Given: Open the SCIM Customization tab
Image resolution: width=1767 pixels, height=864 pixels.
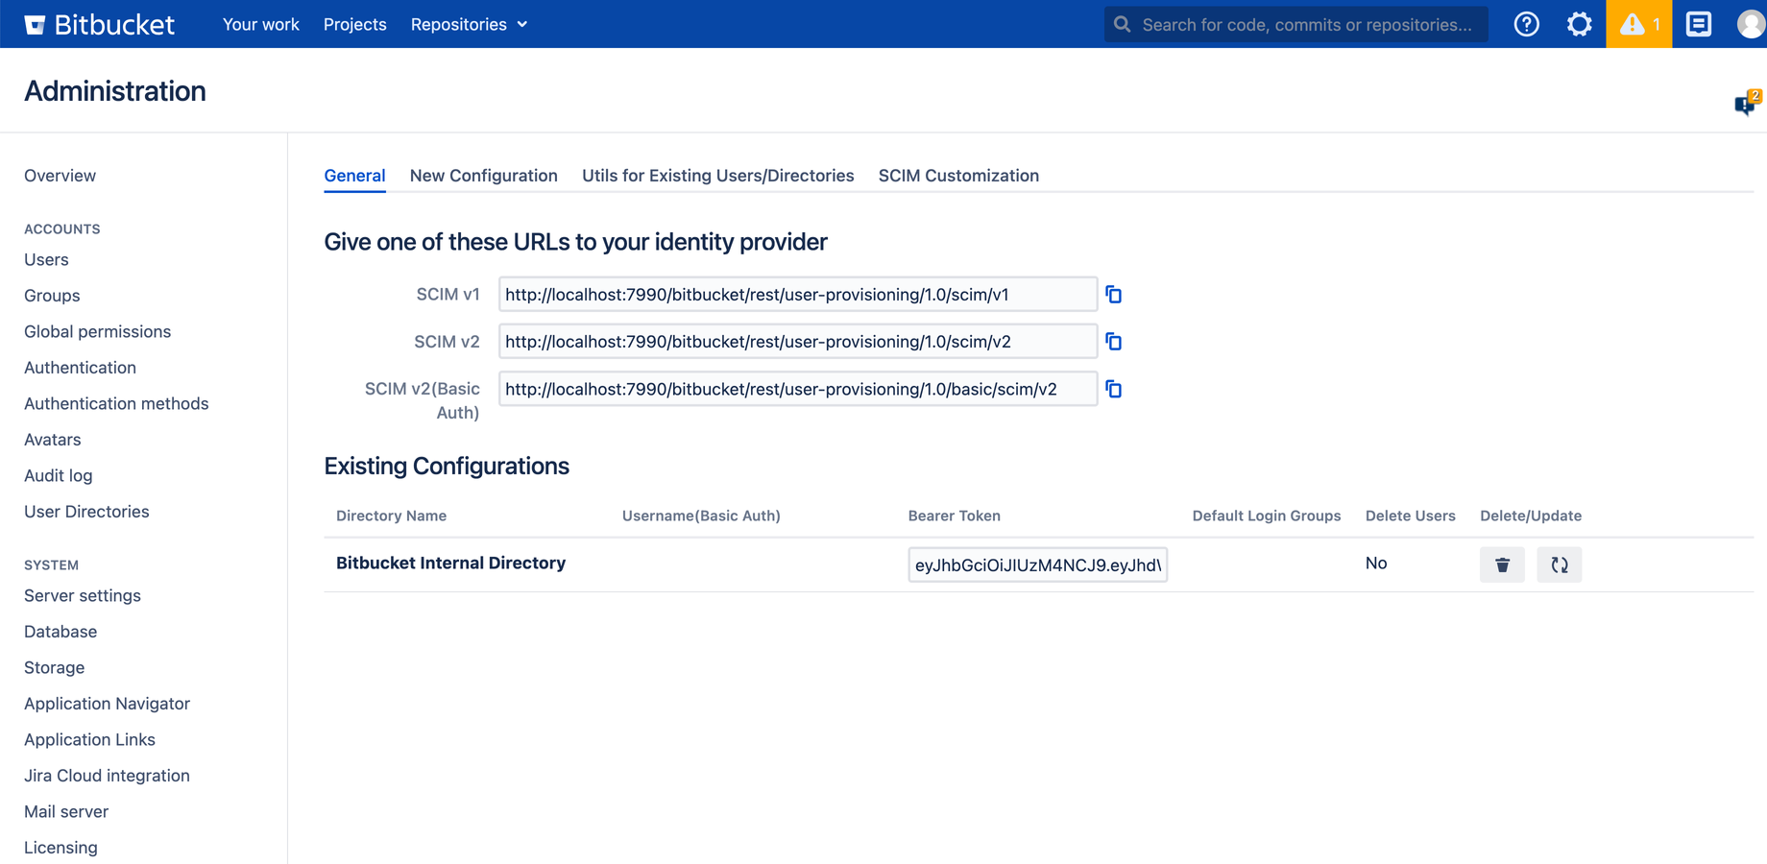Looking at the screenshot, I should pos(958,176).
